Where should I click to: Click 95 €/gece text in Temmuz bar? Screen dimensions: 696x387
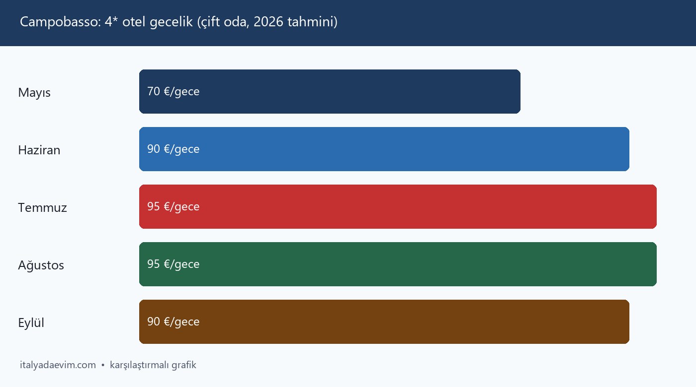point(173,207)
